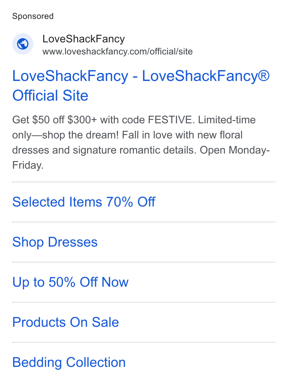Click the Sponsored label
The width and height of the screenshot is (288, 382).
[x=33, y=16]
